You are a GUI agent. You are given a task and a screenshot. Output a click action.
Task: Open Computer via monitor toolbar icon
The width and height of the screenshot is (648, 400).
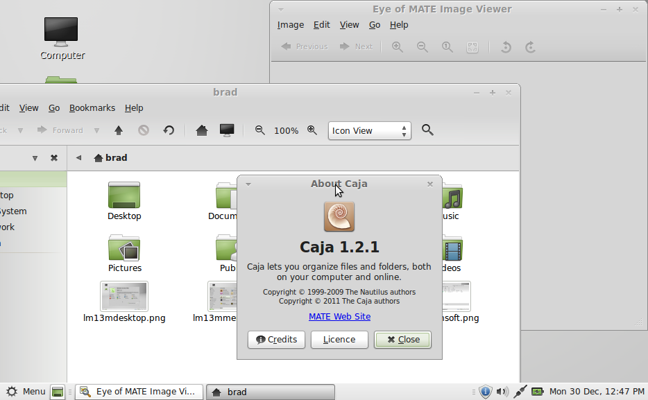[227, 130]
